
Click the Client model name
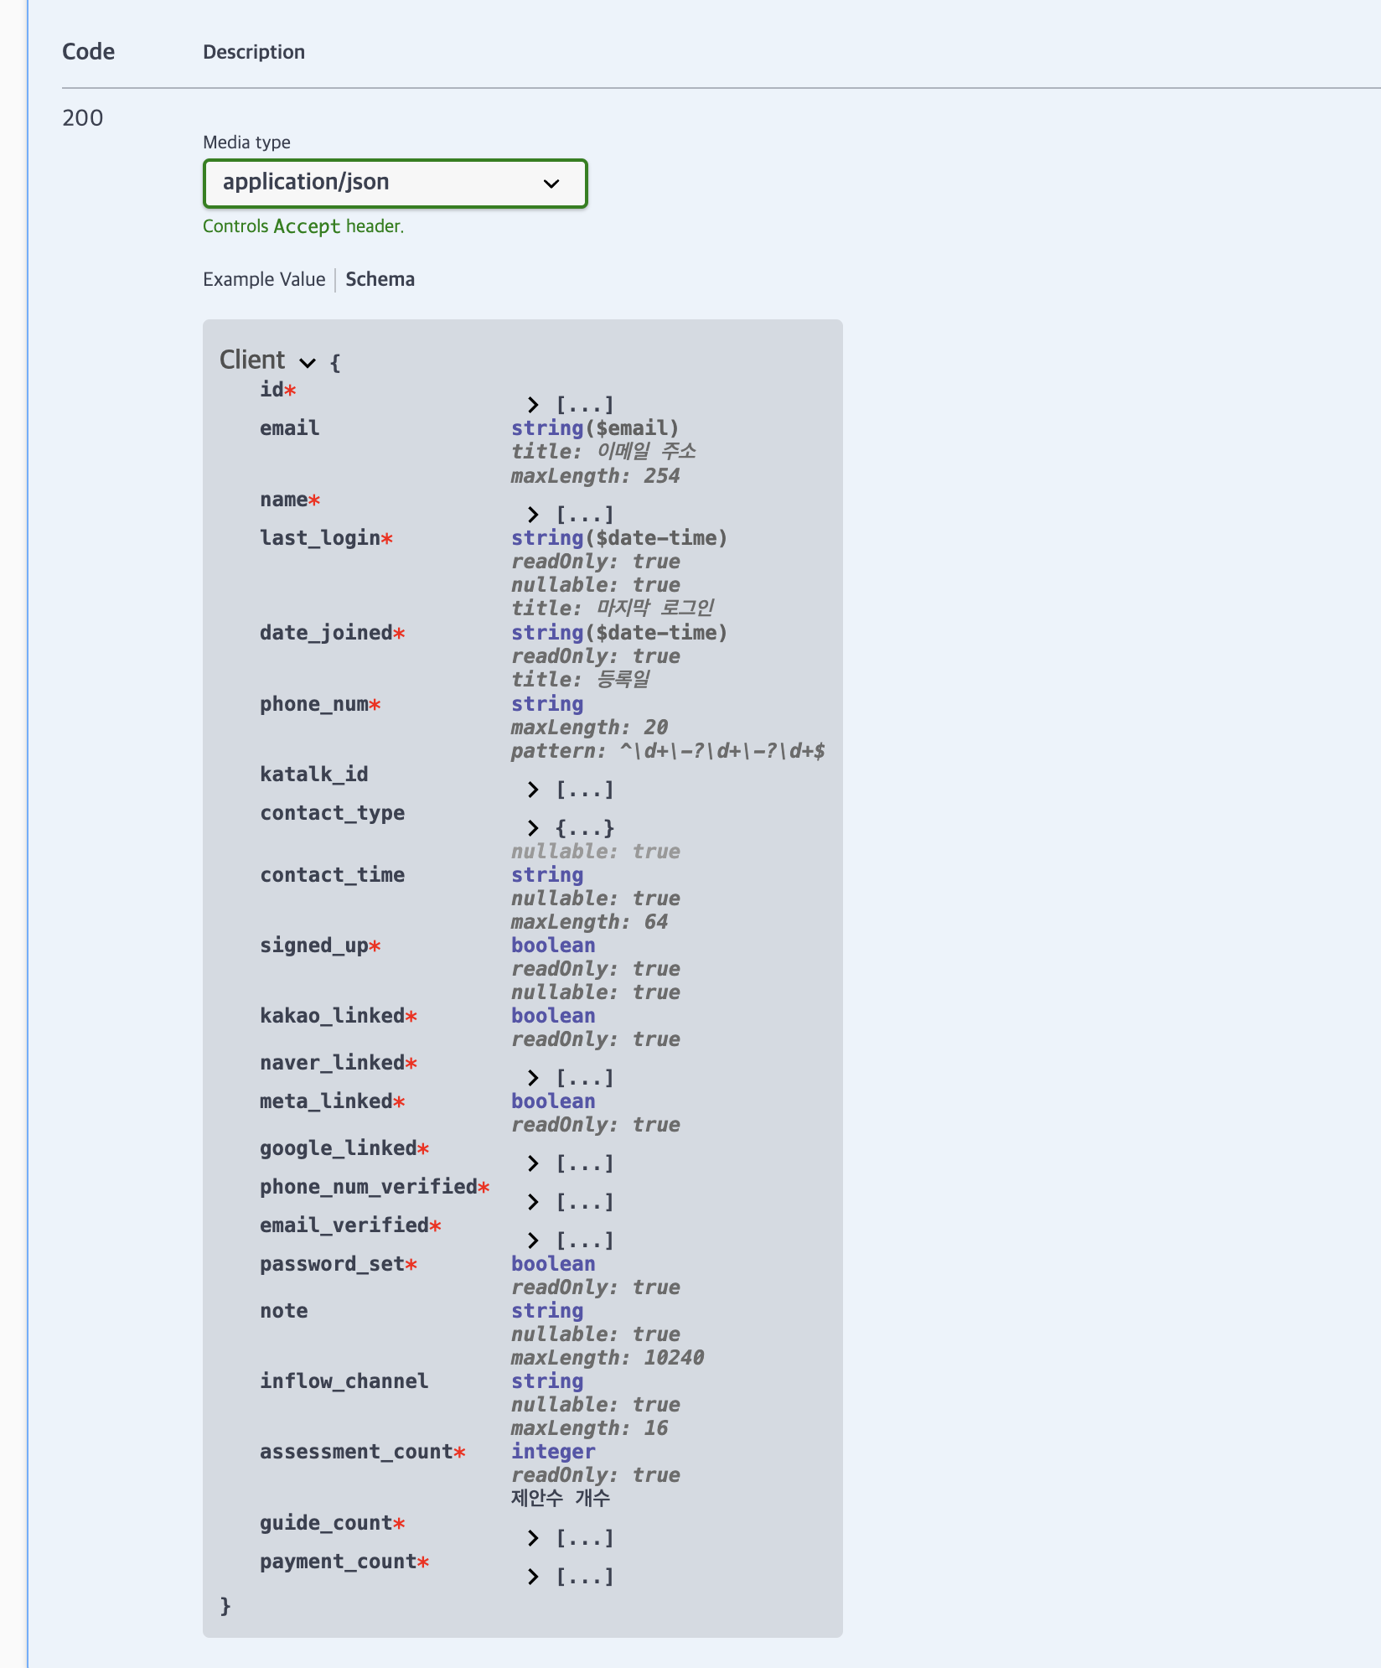pyautogui.click(x=252, y=360)
